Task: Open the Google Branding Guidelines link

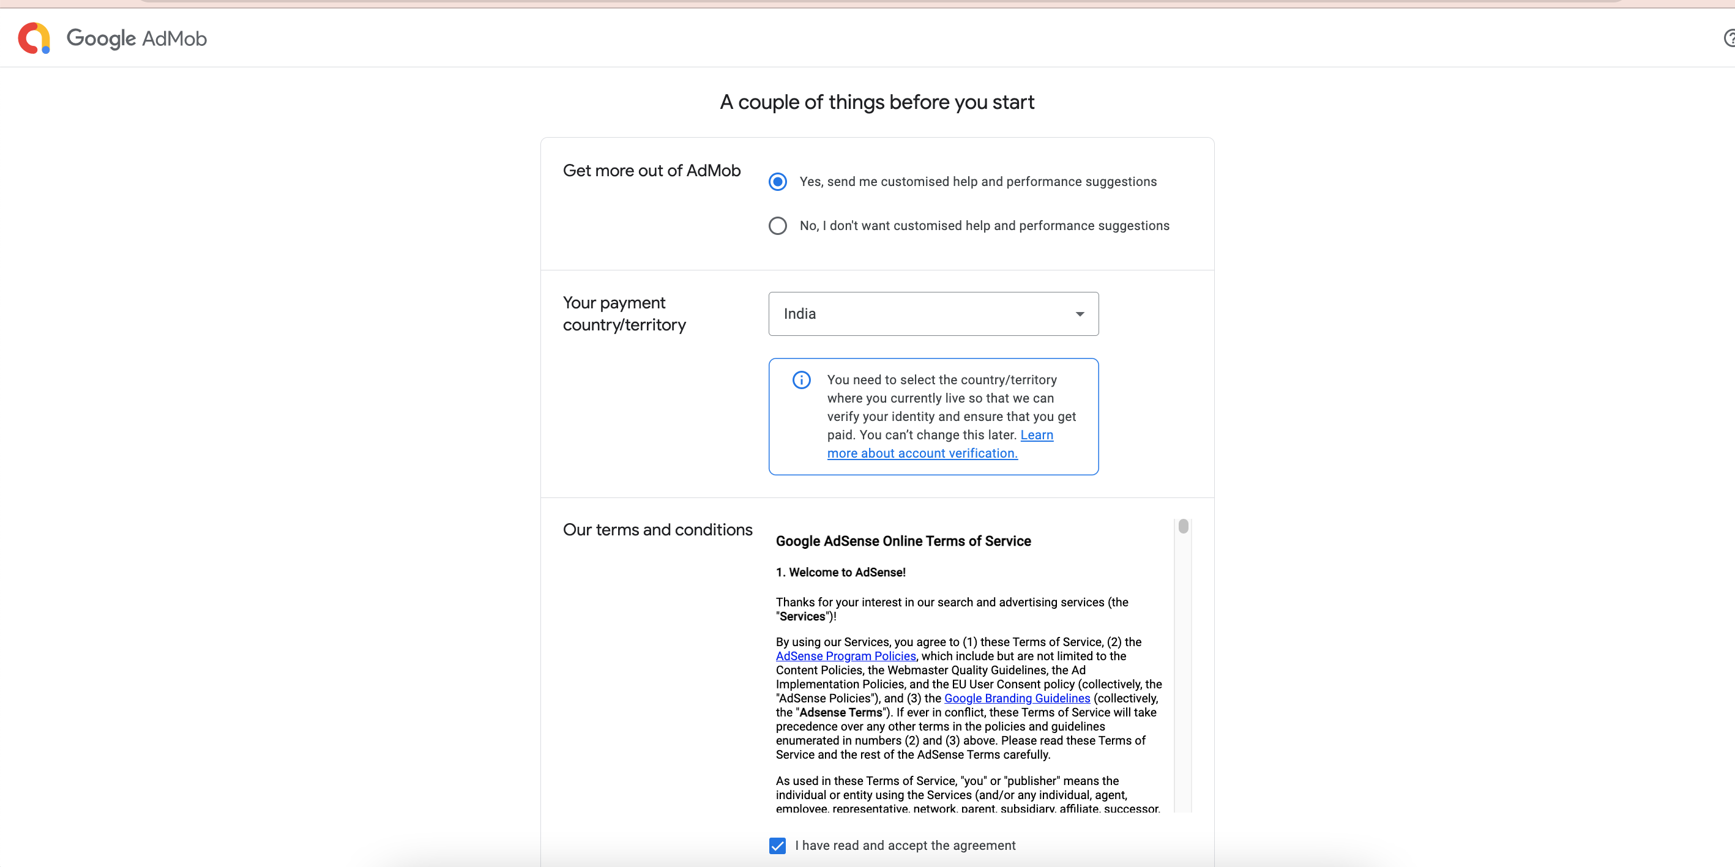Action: point(1017,699)
